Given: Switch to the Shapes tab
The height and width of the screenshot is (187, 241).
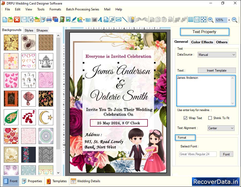Looking at the screenshot, I should (42, 30).
